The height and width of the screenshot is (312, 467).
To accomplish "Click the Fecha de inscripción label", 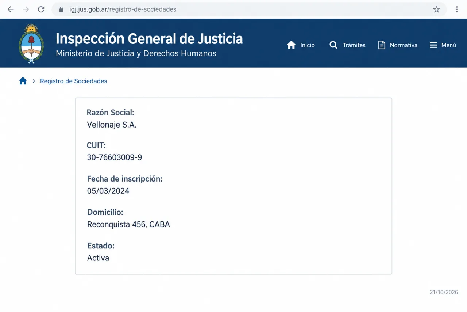I will 125,179.
